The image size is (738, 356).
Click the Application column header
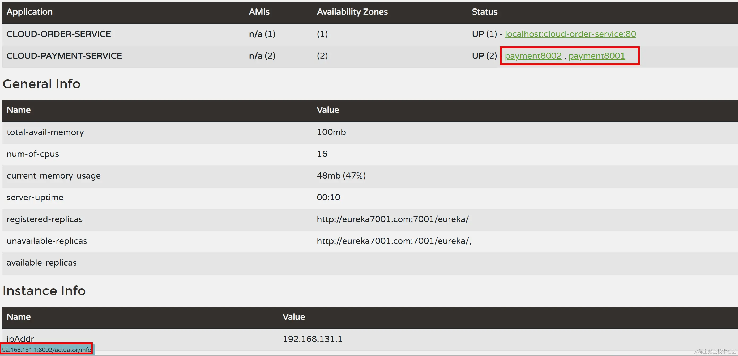pos(29,12)
